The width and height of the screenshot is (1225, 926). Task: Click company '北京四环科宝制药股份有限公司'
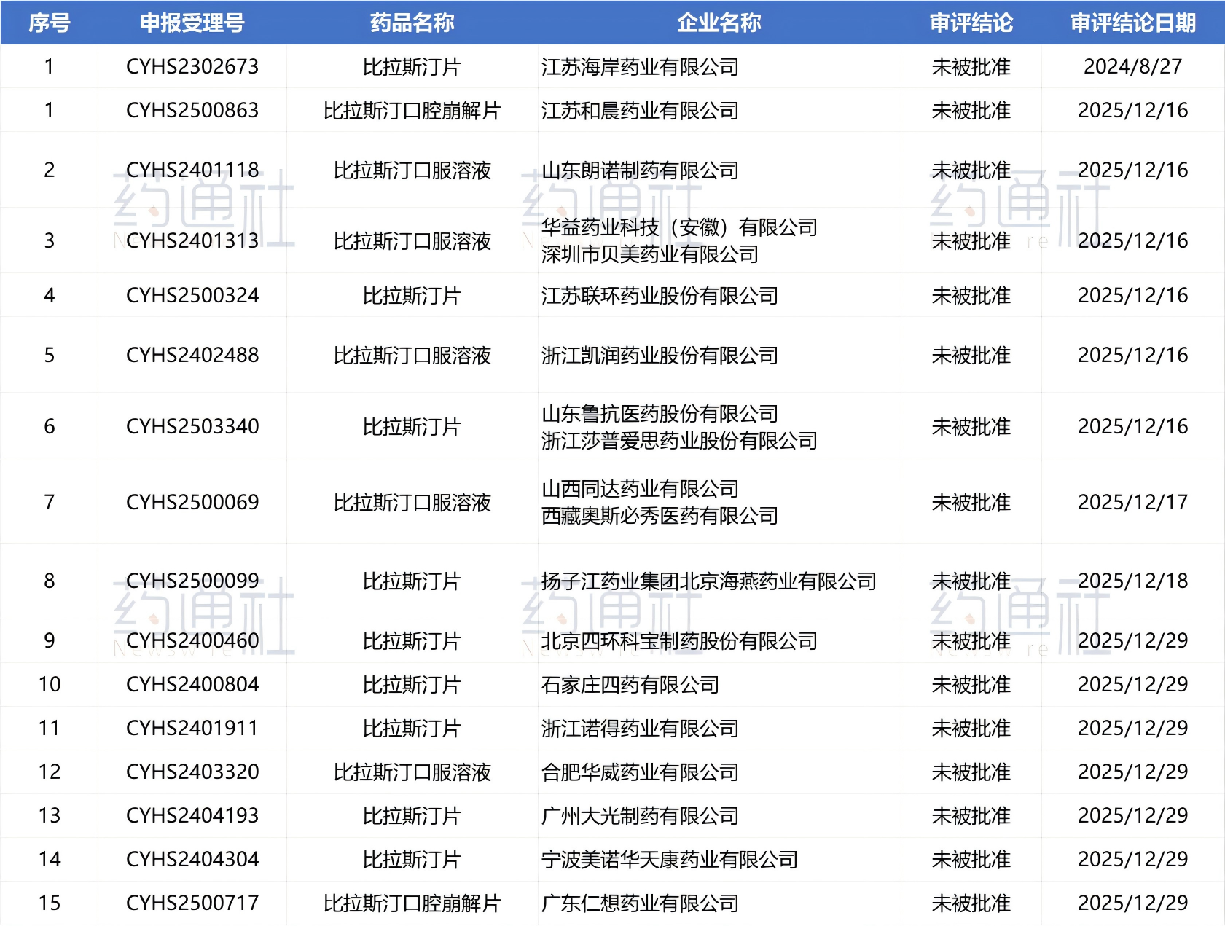click(x=679, y=641)
